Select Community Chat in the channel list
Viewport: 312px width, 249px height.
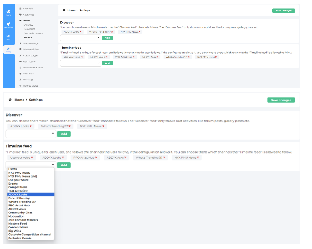tap(20, 213)
